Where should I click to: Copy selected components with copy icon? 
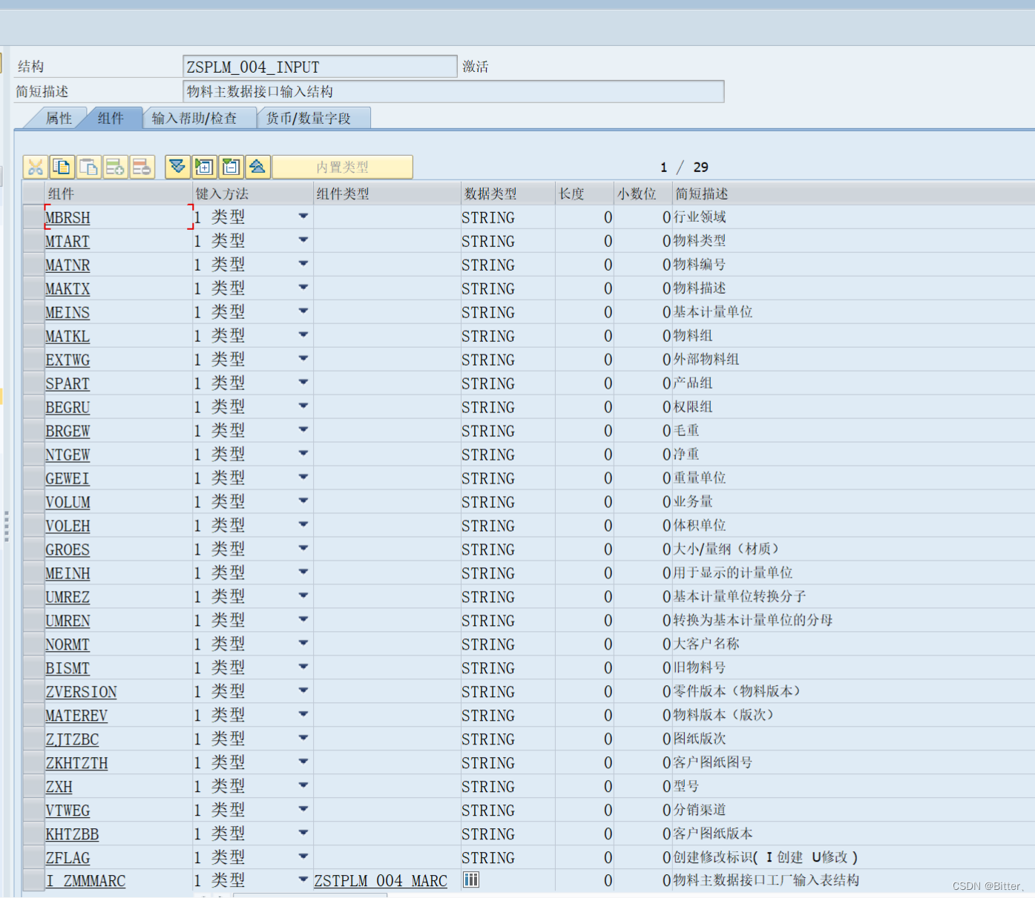[62, 166]
